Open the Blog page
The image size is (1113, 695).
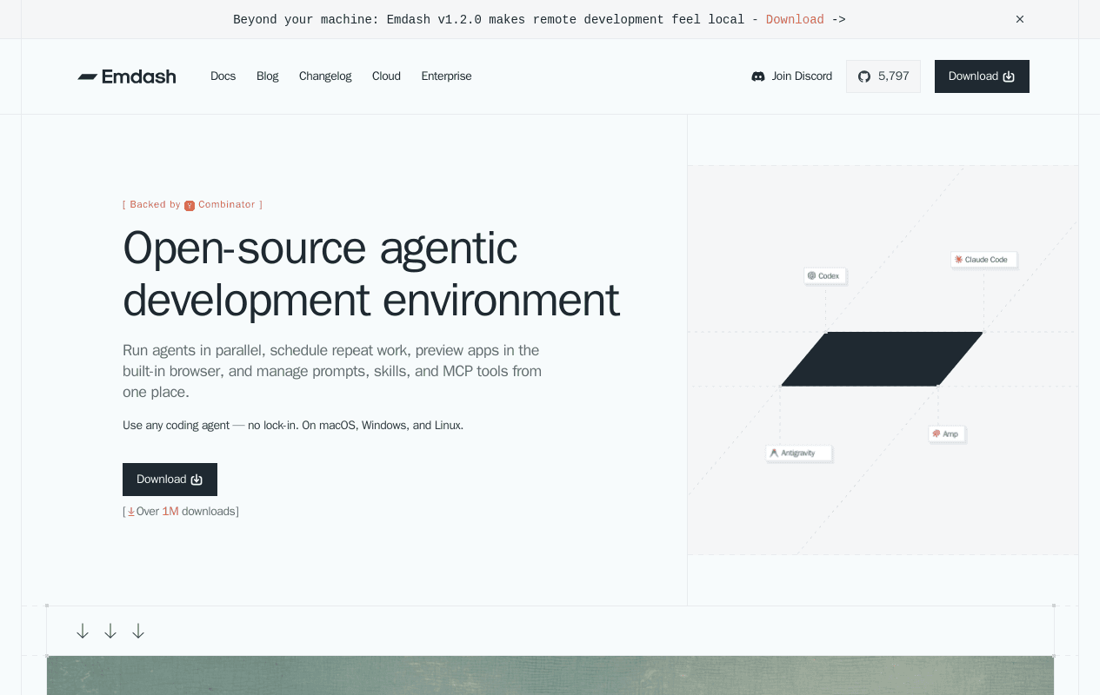(x=267, y=76)
